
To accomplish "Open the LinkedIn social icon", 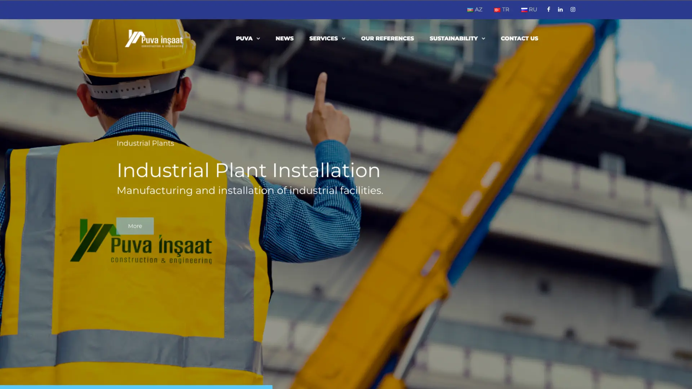I will pos(560,9).
